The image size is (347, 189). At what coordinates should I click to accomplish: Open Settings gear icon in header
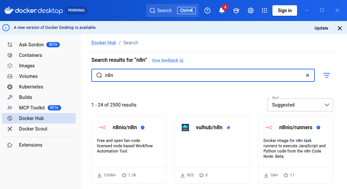(x=250, y=11)
